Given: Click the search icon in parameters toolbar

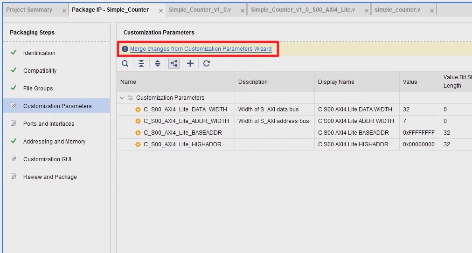Looking at the screenshot, I should (125, 63).
